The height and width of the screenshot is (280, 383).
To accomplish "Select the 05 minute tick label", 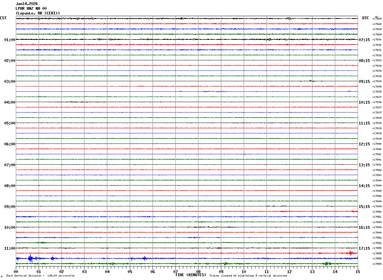I will (x=130, y=271).
